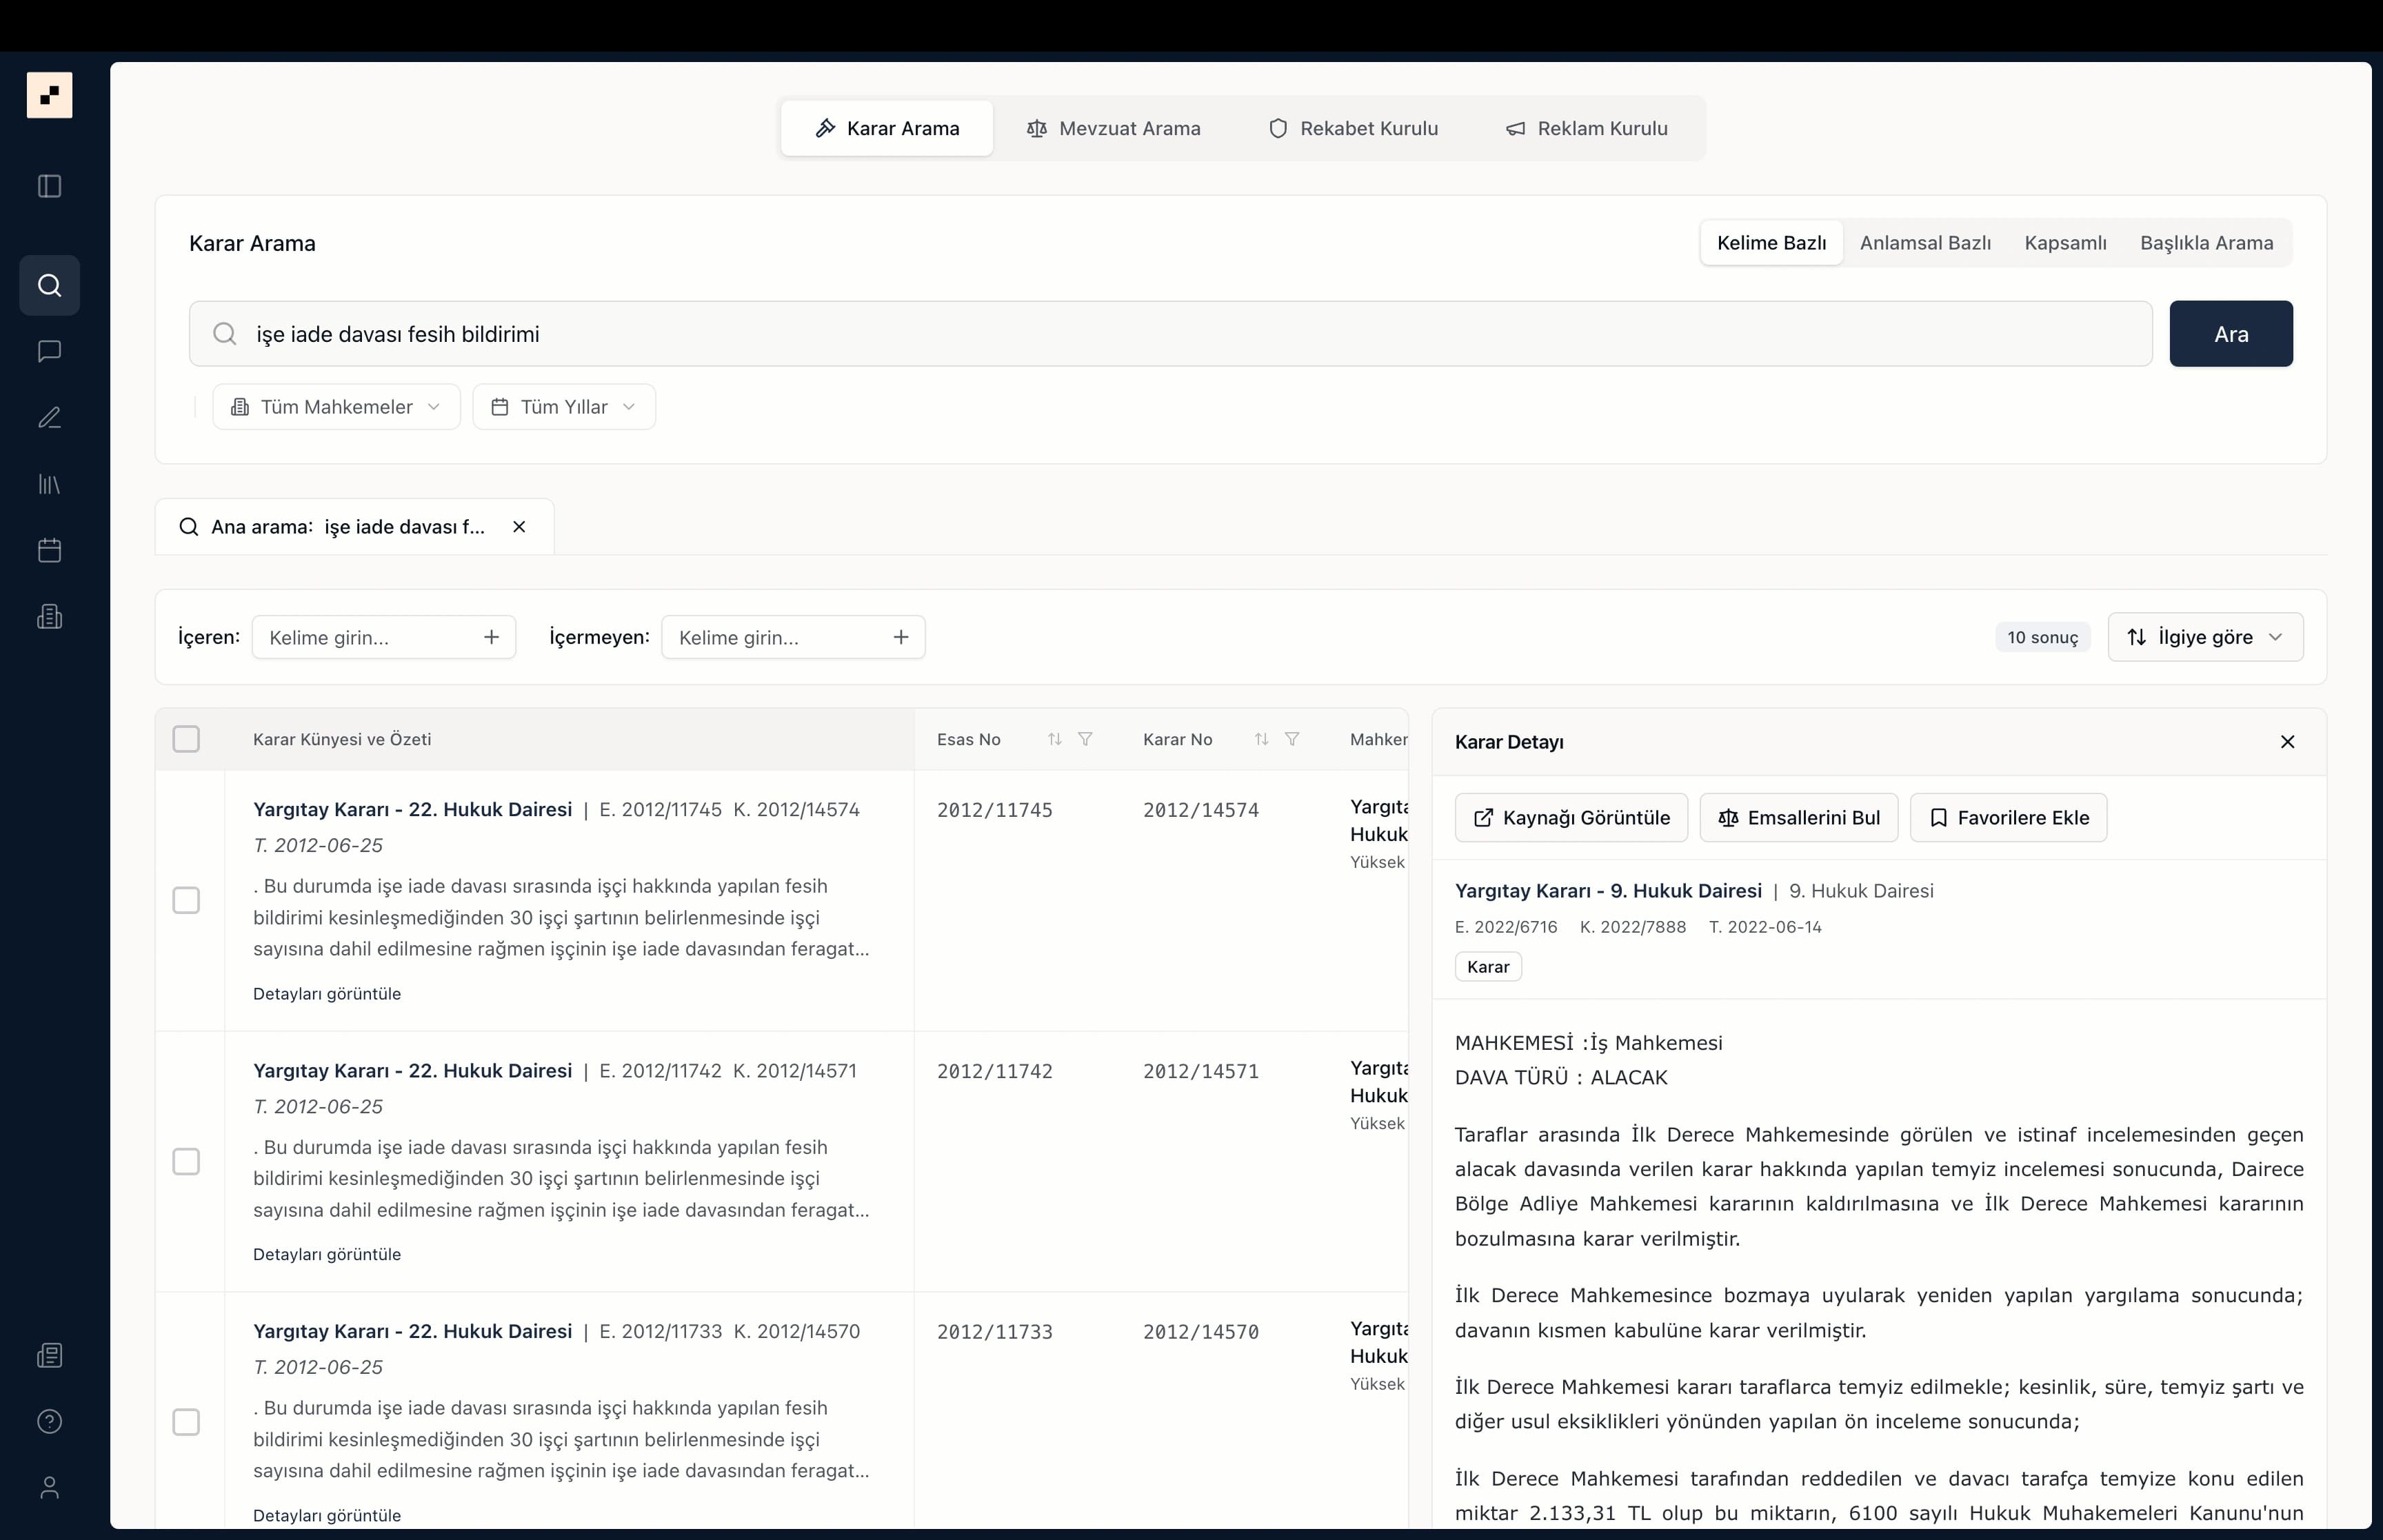
Task: Click the Esas No filter funnel icon
Action: (x=1085, y=739)
